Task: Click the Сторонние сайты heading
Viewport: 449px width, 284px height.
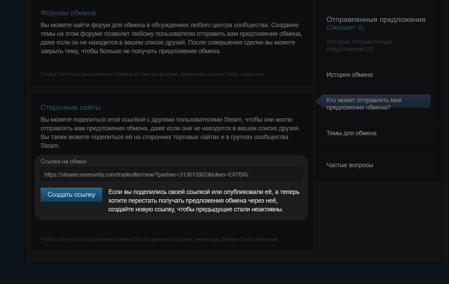Action: 71,107
